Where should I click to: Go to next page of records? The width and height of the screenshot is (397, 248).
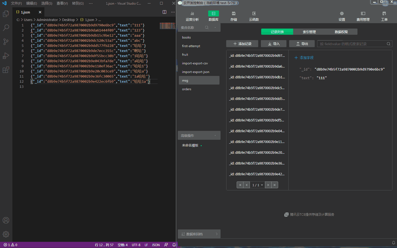(268, 185)
